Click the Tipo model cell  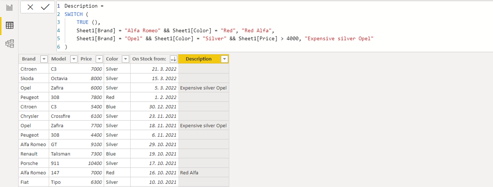point(64,182)
